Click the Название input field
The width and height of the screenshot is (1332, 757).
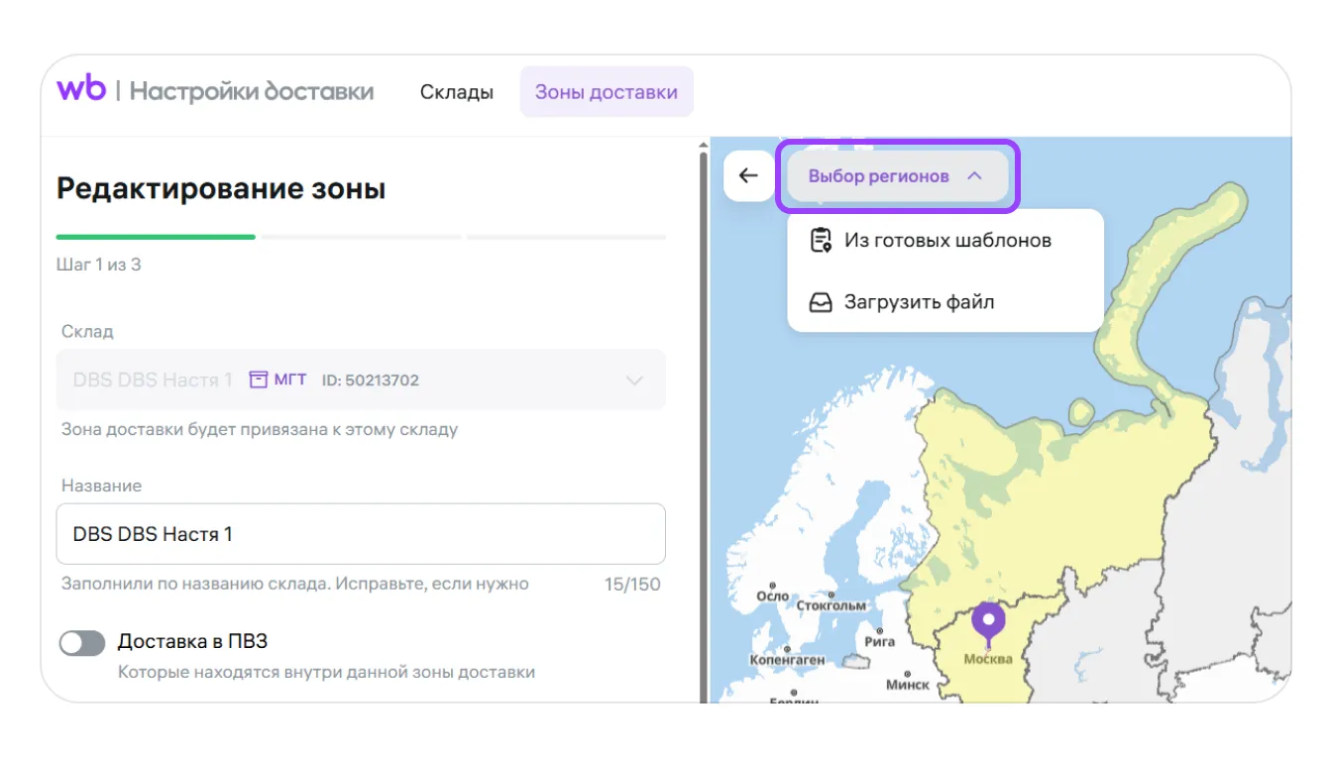point(361,534)
